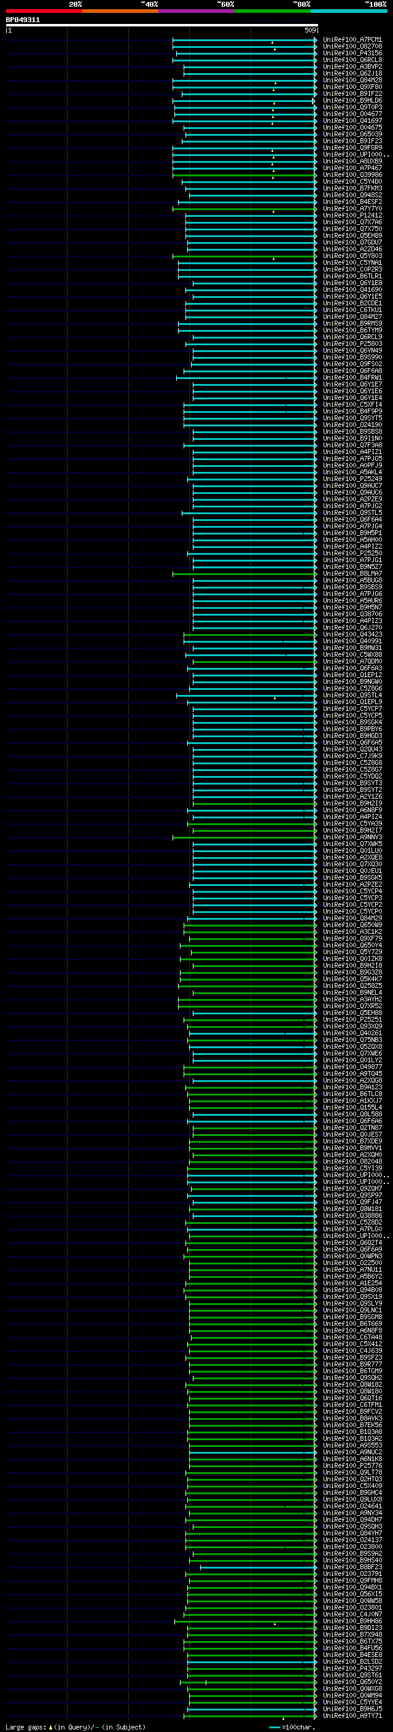Select hit label UniRef100_Q9XF79
Screen dimensions: 393x1732
pos(352,939)
